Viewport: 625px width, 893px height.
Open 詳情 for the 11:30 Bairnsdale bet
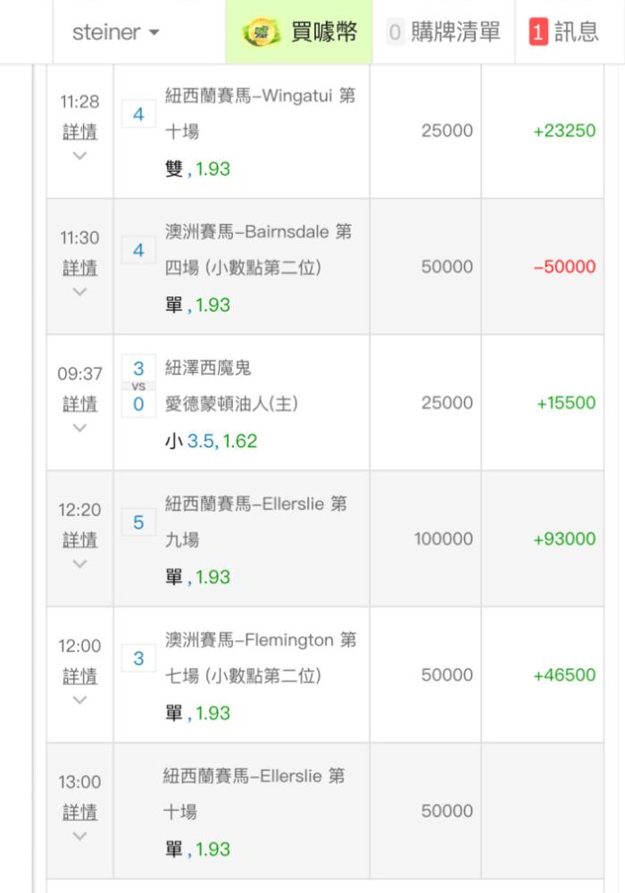coord(79,268)
